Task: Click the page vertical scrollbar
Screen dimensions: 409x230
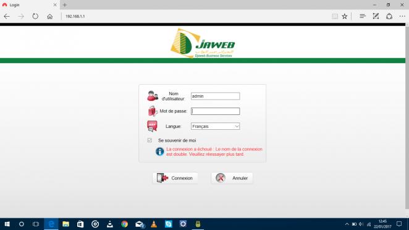Action: pyautogui.click(x=407, y=117)
